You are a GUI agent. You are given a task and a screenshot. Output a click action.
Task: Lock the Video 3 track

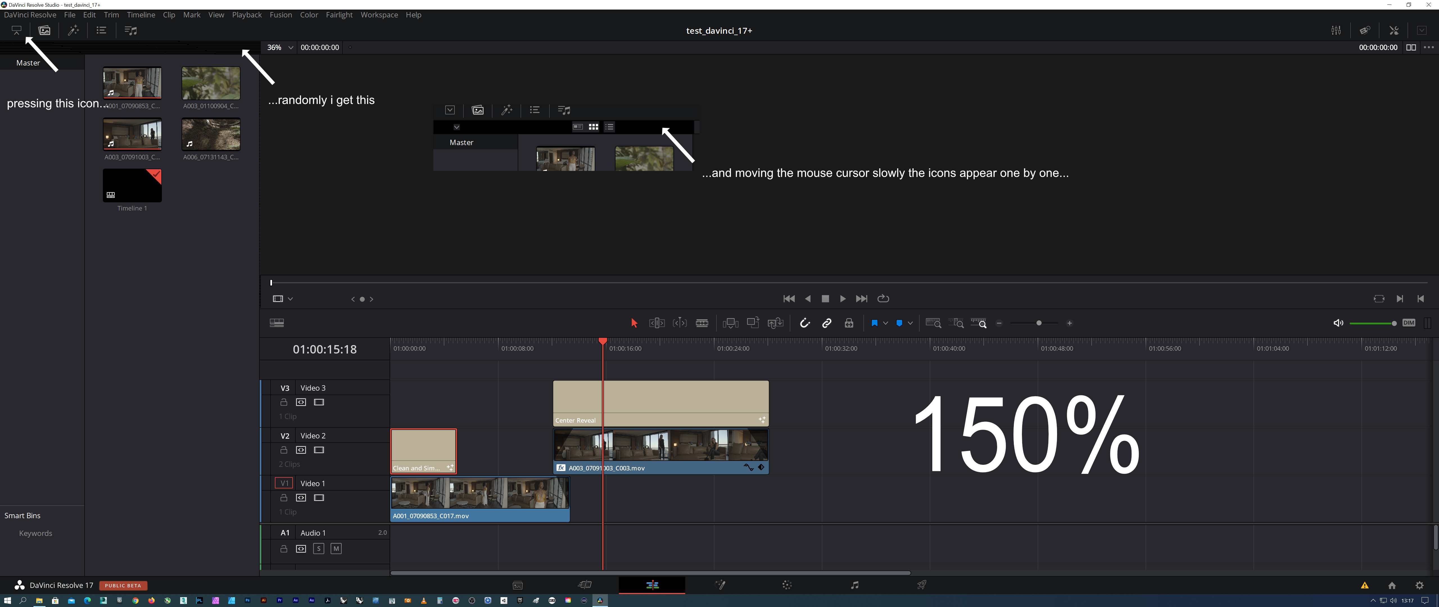pos(284,402)
